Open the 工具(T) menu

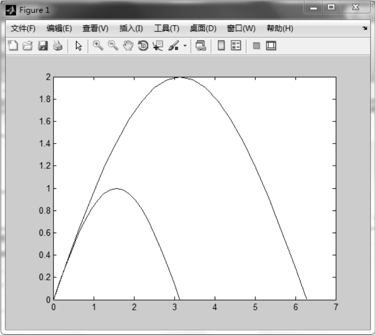pyautogui.click(x=166, y=28)
